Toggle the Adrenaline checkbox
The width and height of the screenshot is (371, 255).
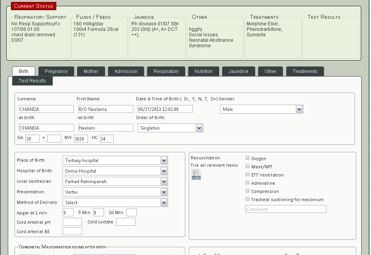[247, 183]
